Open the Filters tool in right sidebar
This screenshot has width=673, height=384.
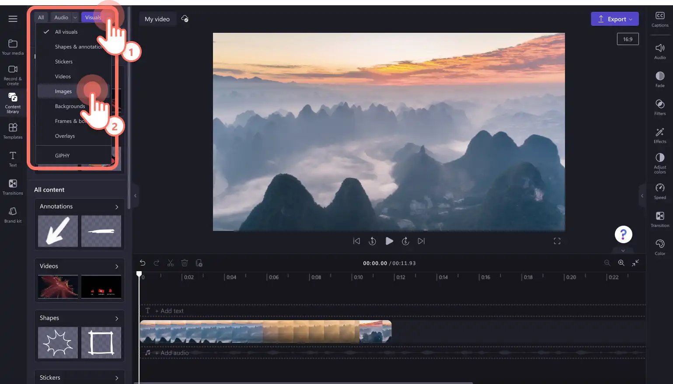pyautogui.click(x=660, y=107)
